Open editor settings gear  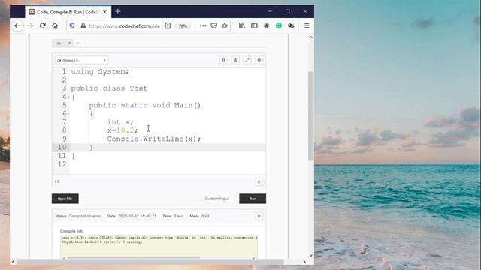[x=259, y=60]
